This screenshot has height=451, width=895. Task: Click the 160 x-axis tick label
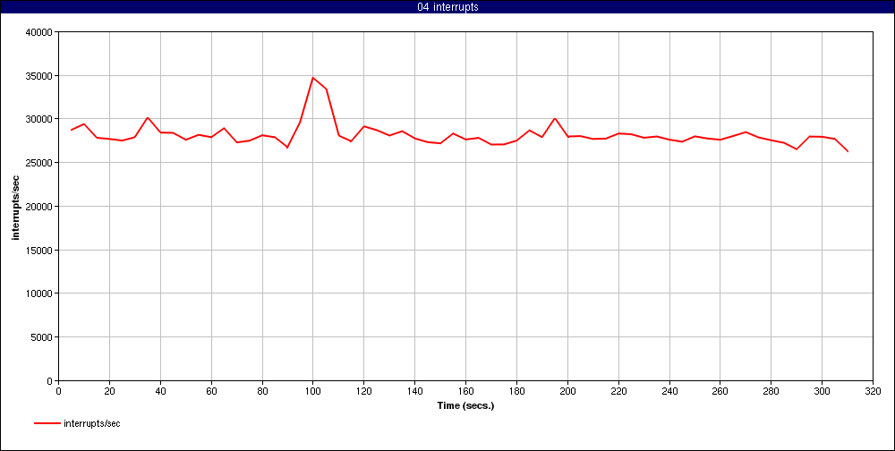465,391
